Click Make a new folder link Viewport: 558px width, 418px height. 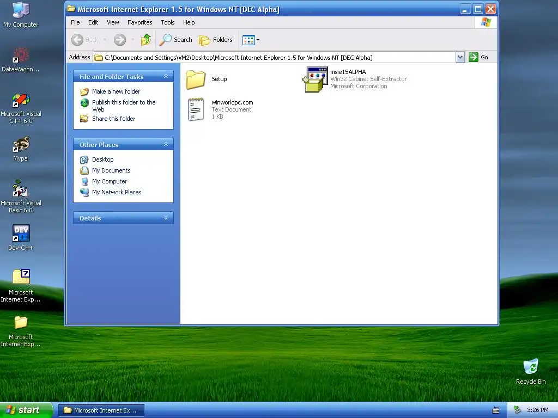(116, 91)
